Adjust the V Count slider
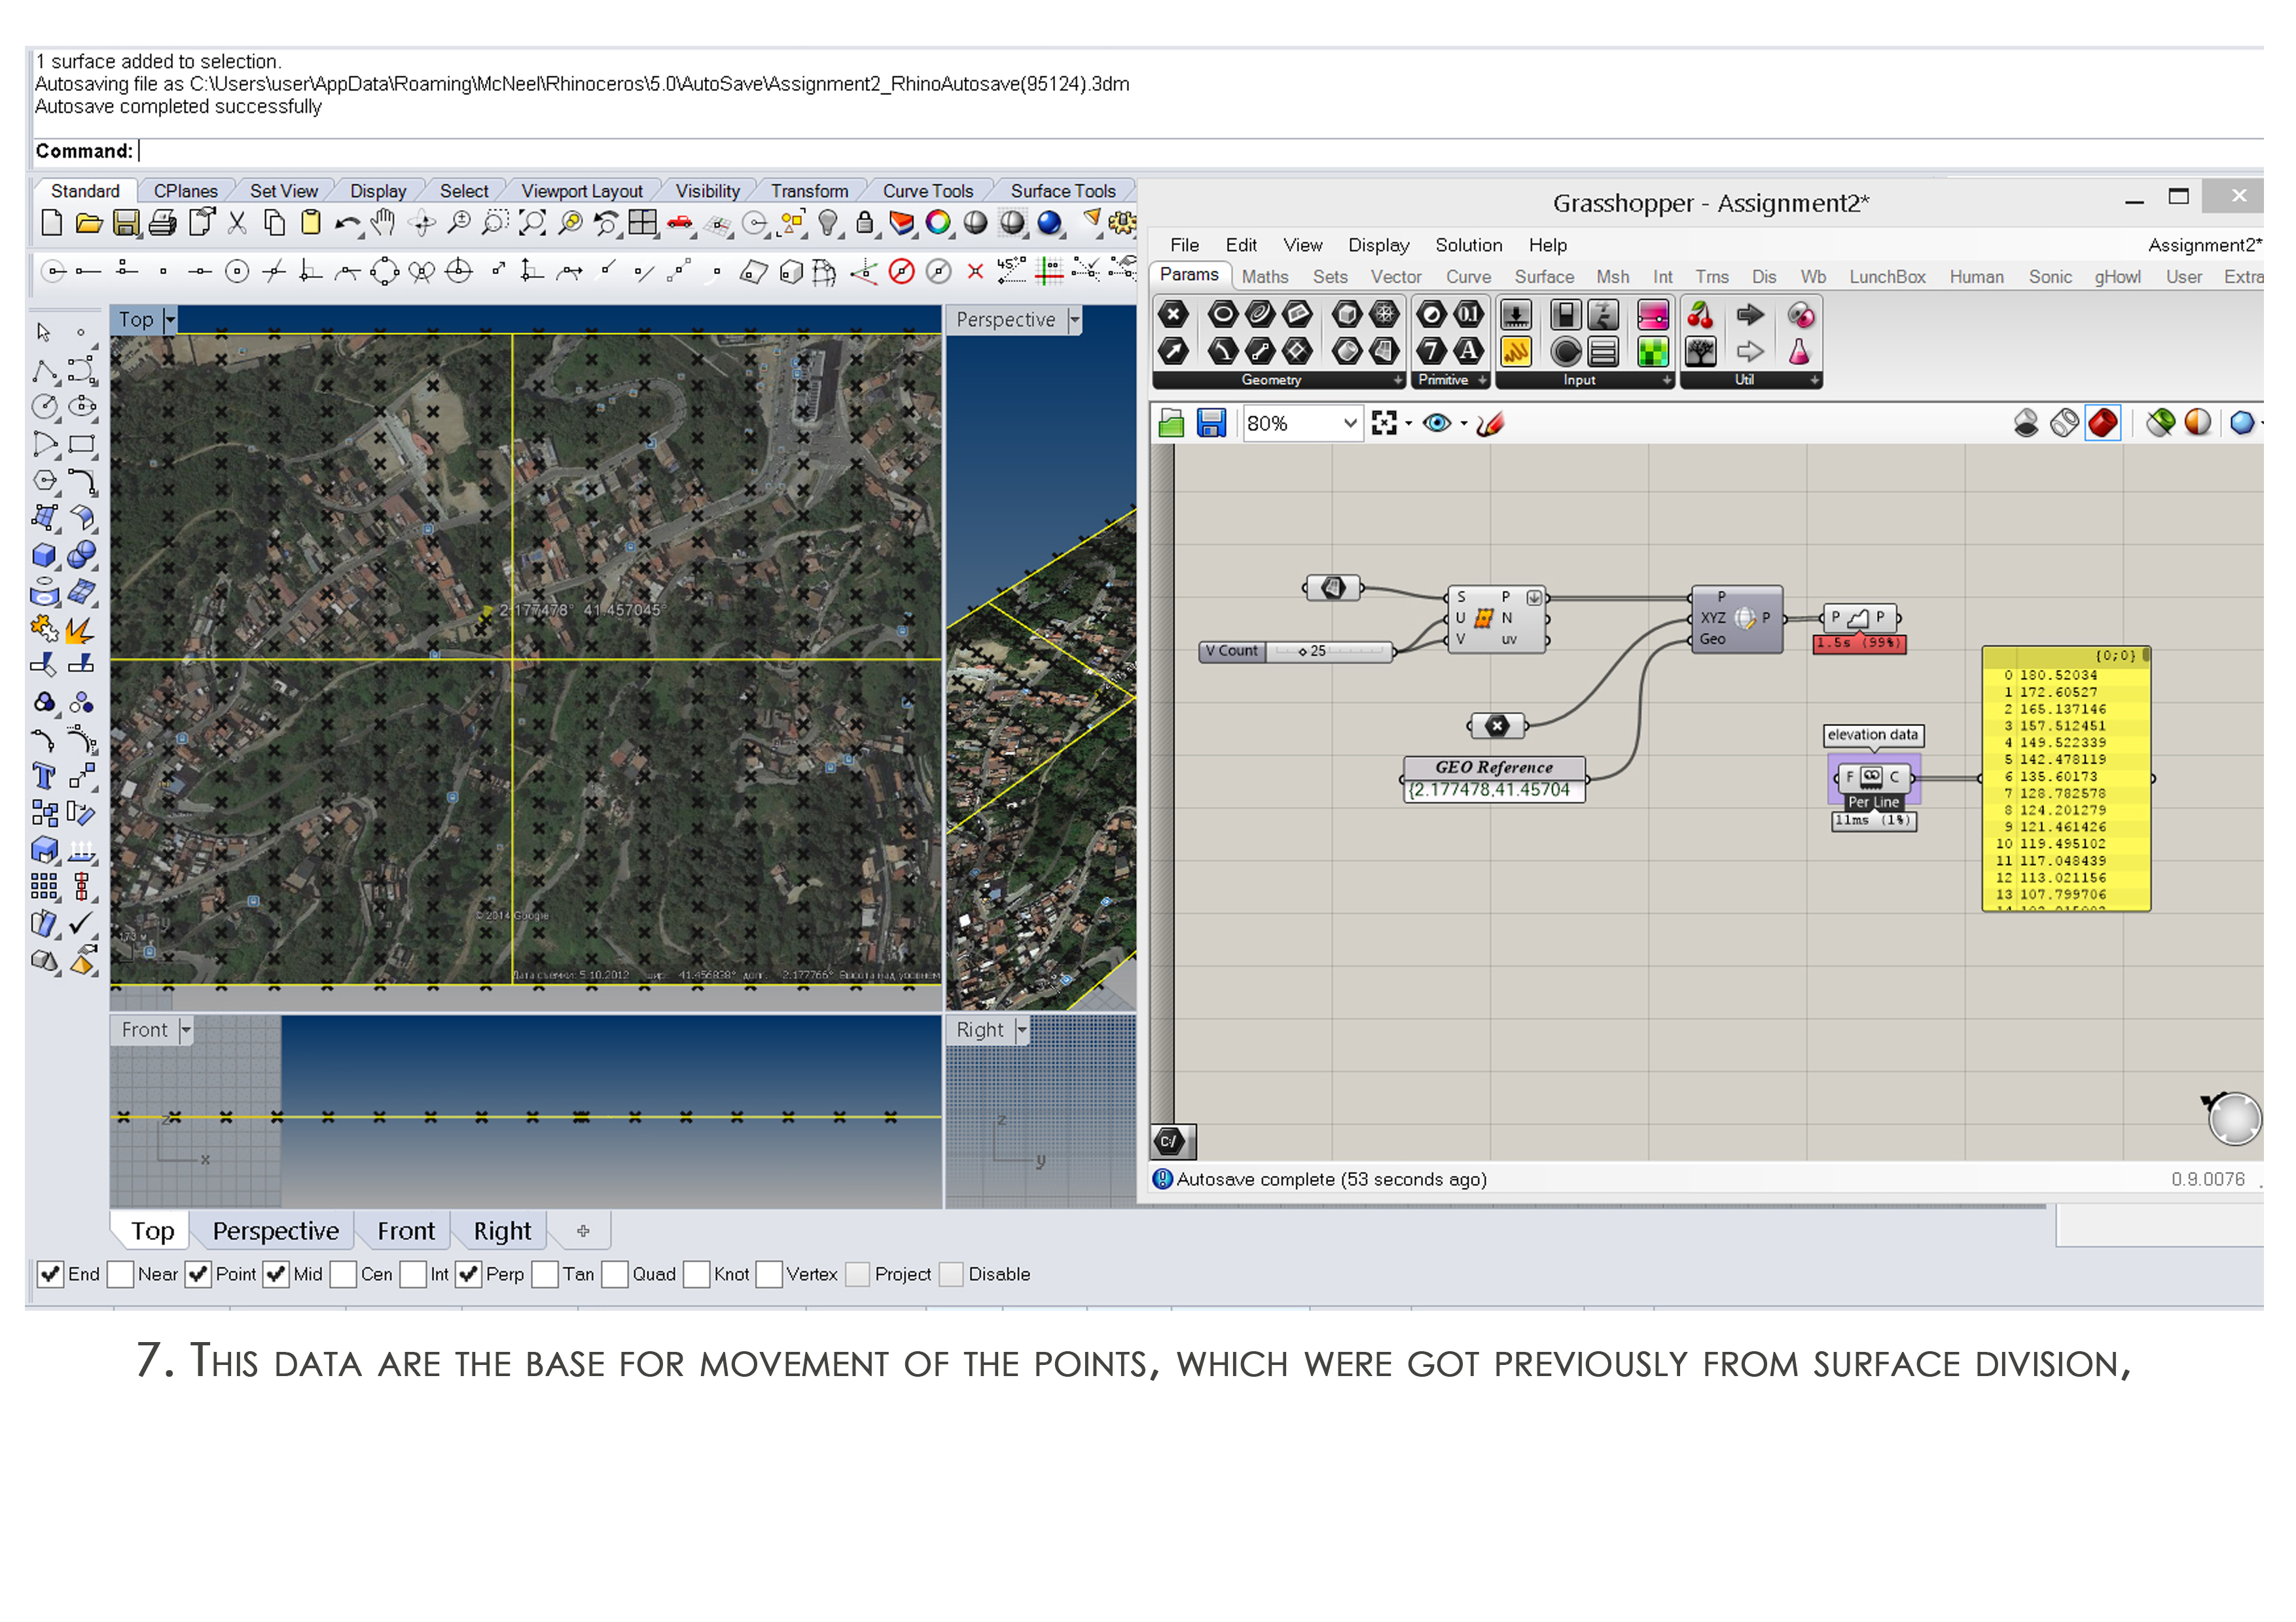Screen dimensions: 2296x1622 (1304, 651)
